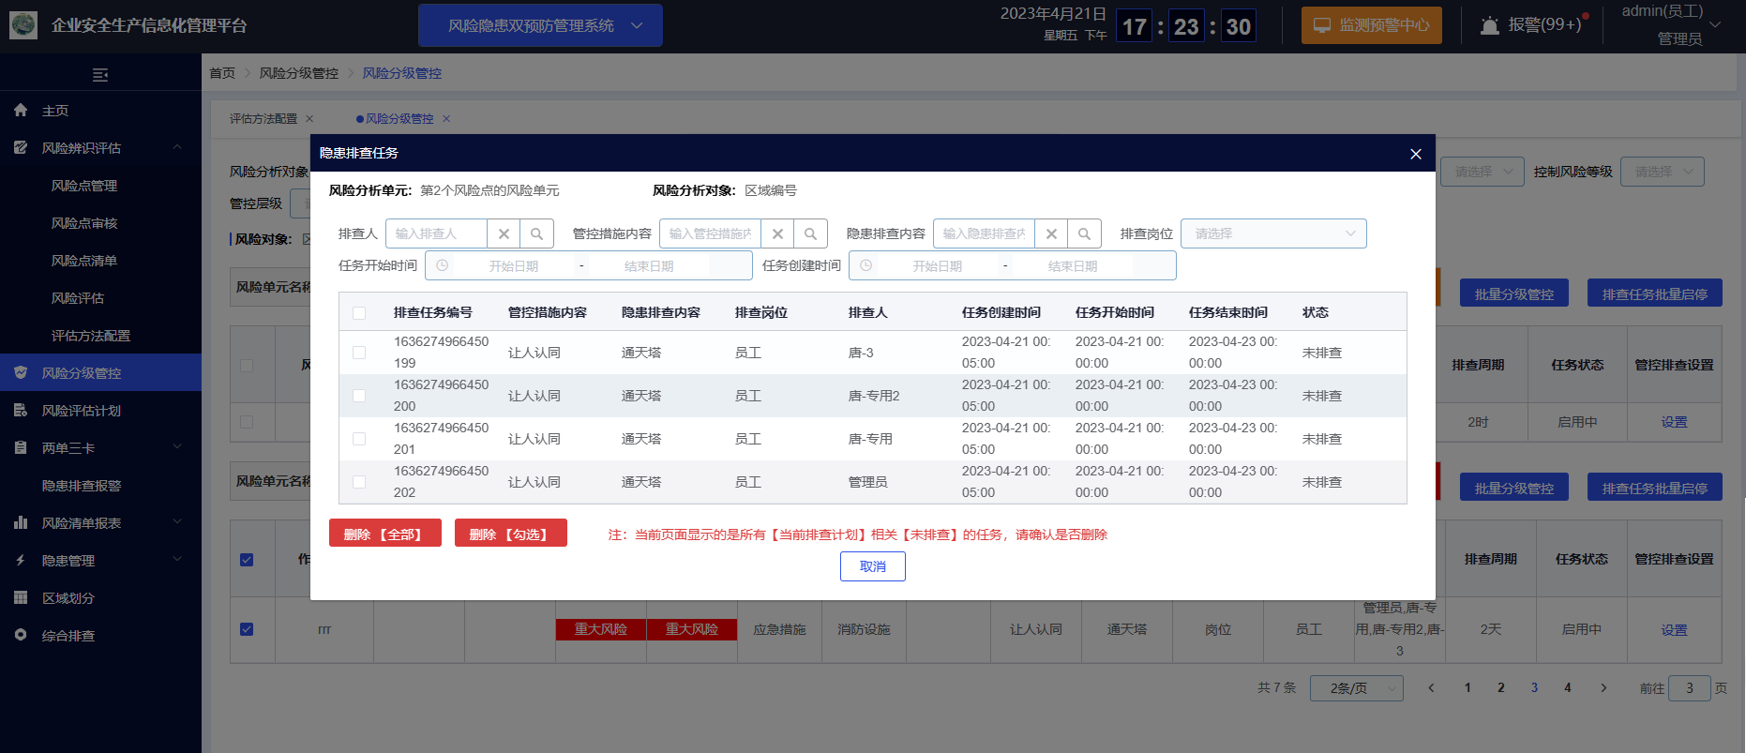
Task: Collapse the sidebar with the hamburger icon
Action: (x=100, y=75)
